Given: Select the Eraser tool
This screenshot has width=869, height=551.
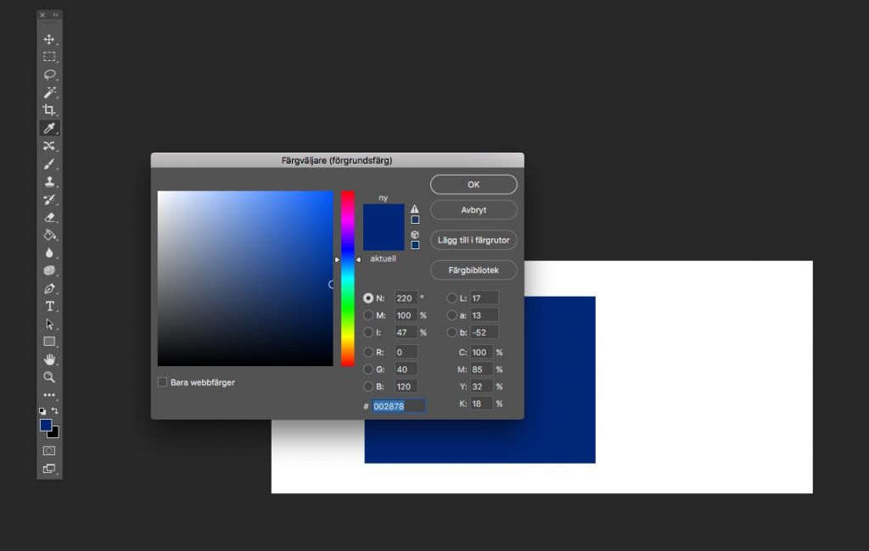Looking at the screenshot, I should 49,217.
